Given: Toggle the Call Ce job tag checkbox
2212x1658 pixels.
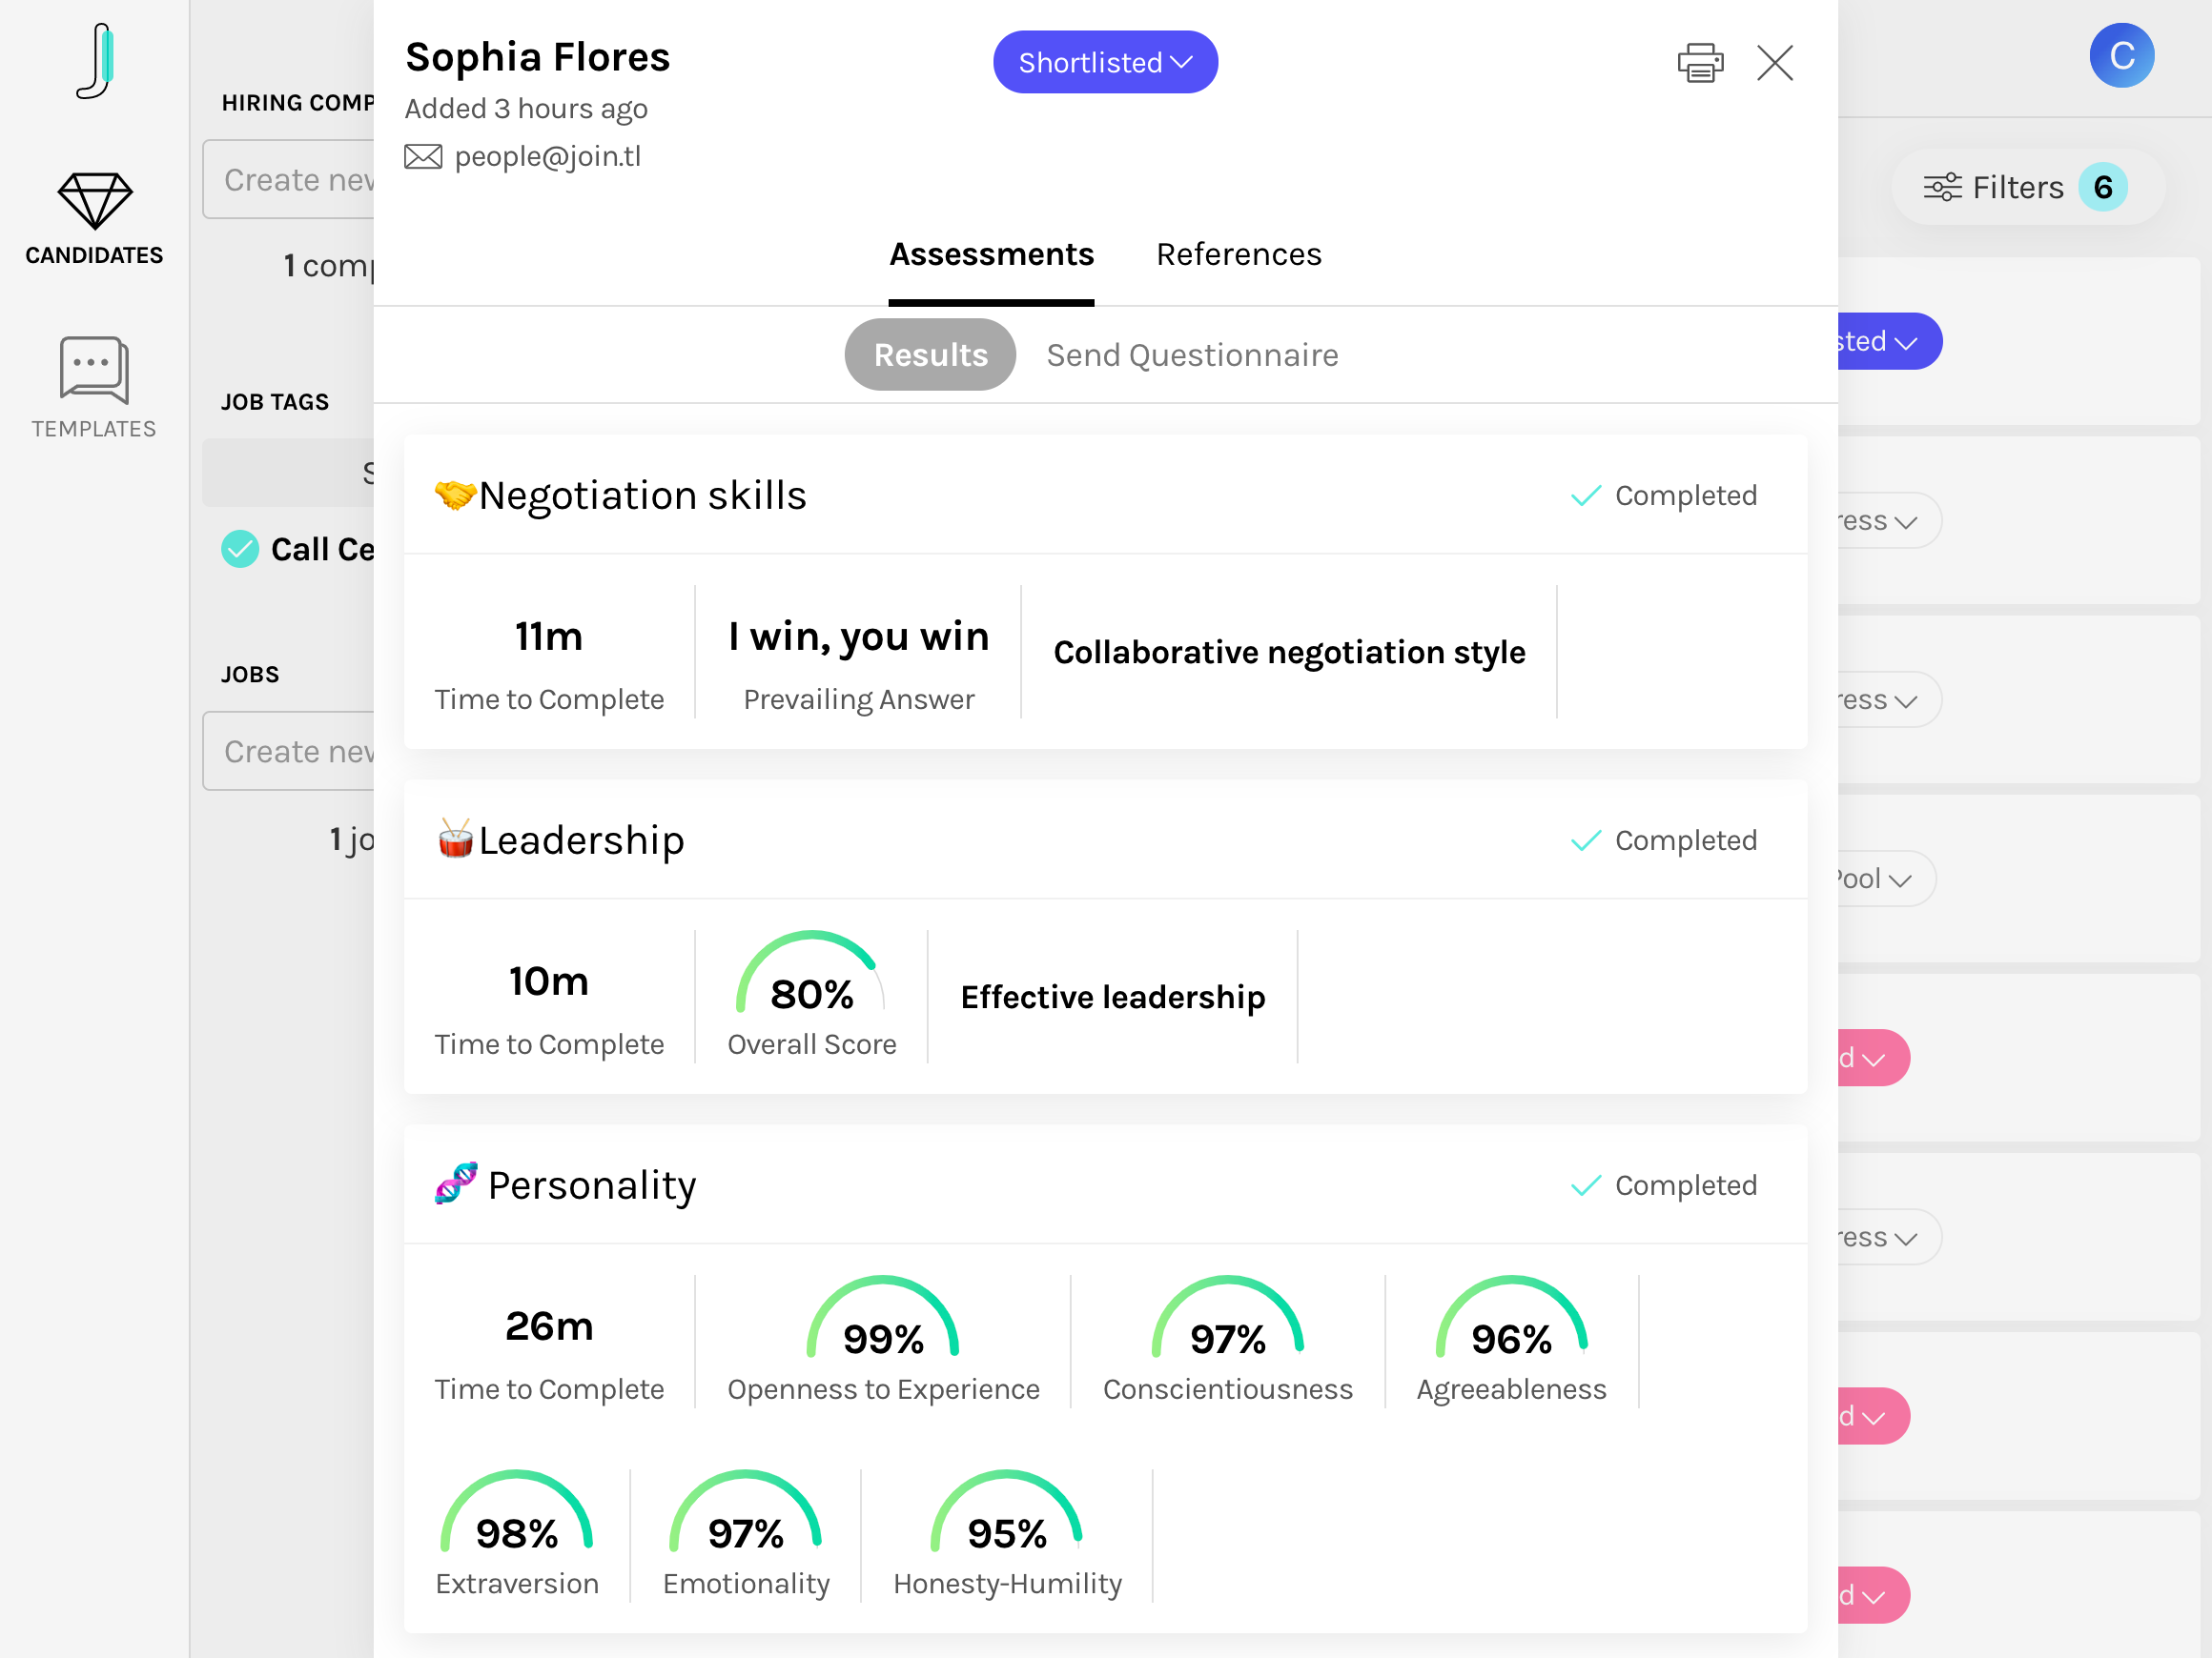Looking at the screenshot, I should click(240, 549).
